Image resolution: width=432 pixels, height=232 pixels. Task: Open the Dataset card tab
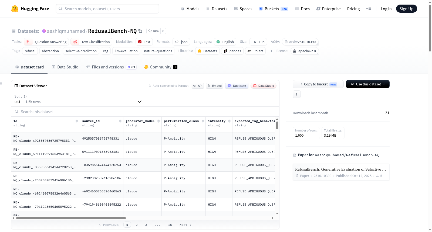point(29,67)
